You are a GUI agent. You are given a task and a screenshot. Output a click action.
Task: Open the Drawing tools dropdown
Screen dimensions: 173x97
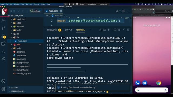(x=104, y=4)
